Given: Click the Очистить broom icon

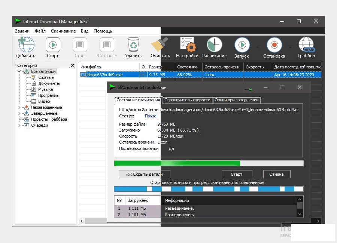Looking at the screenshot, I should click(159, 44).
